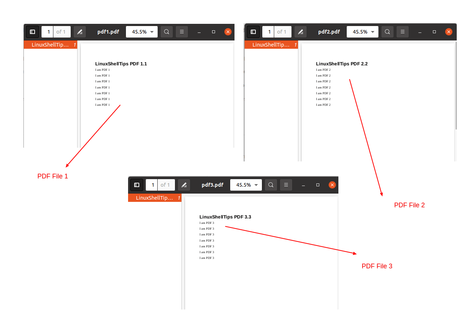The height and width of the screenshot is (325, 469).
Task: Open search in pdf1.pdf window
Action: (x=167, y=32)
